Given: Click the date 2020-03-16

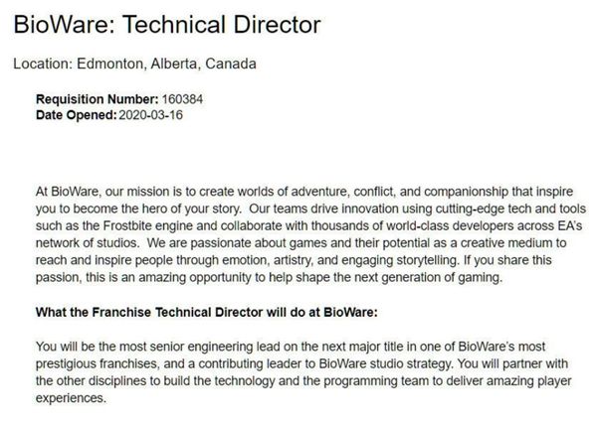Looking at the screenshot, I should 151,115.
